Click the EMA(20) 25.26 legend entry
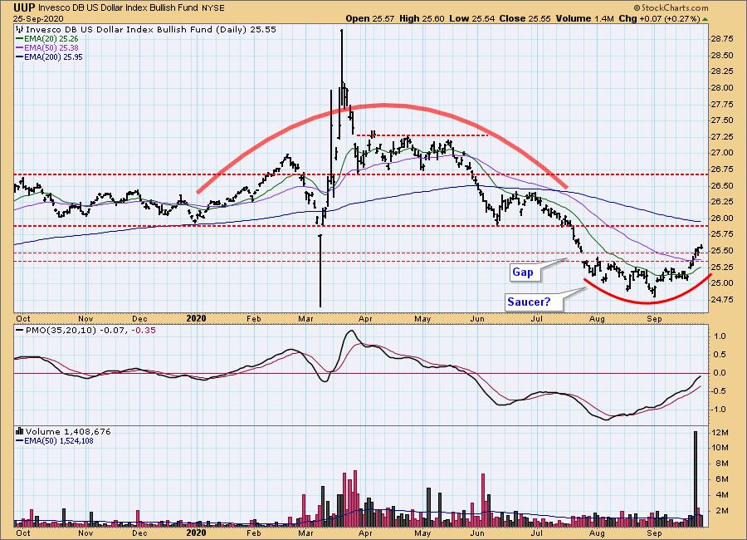747x540 pixels. (47, 39)
